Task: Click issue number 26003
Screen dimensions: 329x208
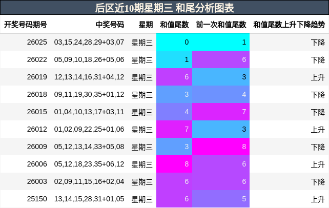Action: (x=37, y=181)
